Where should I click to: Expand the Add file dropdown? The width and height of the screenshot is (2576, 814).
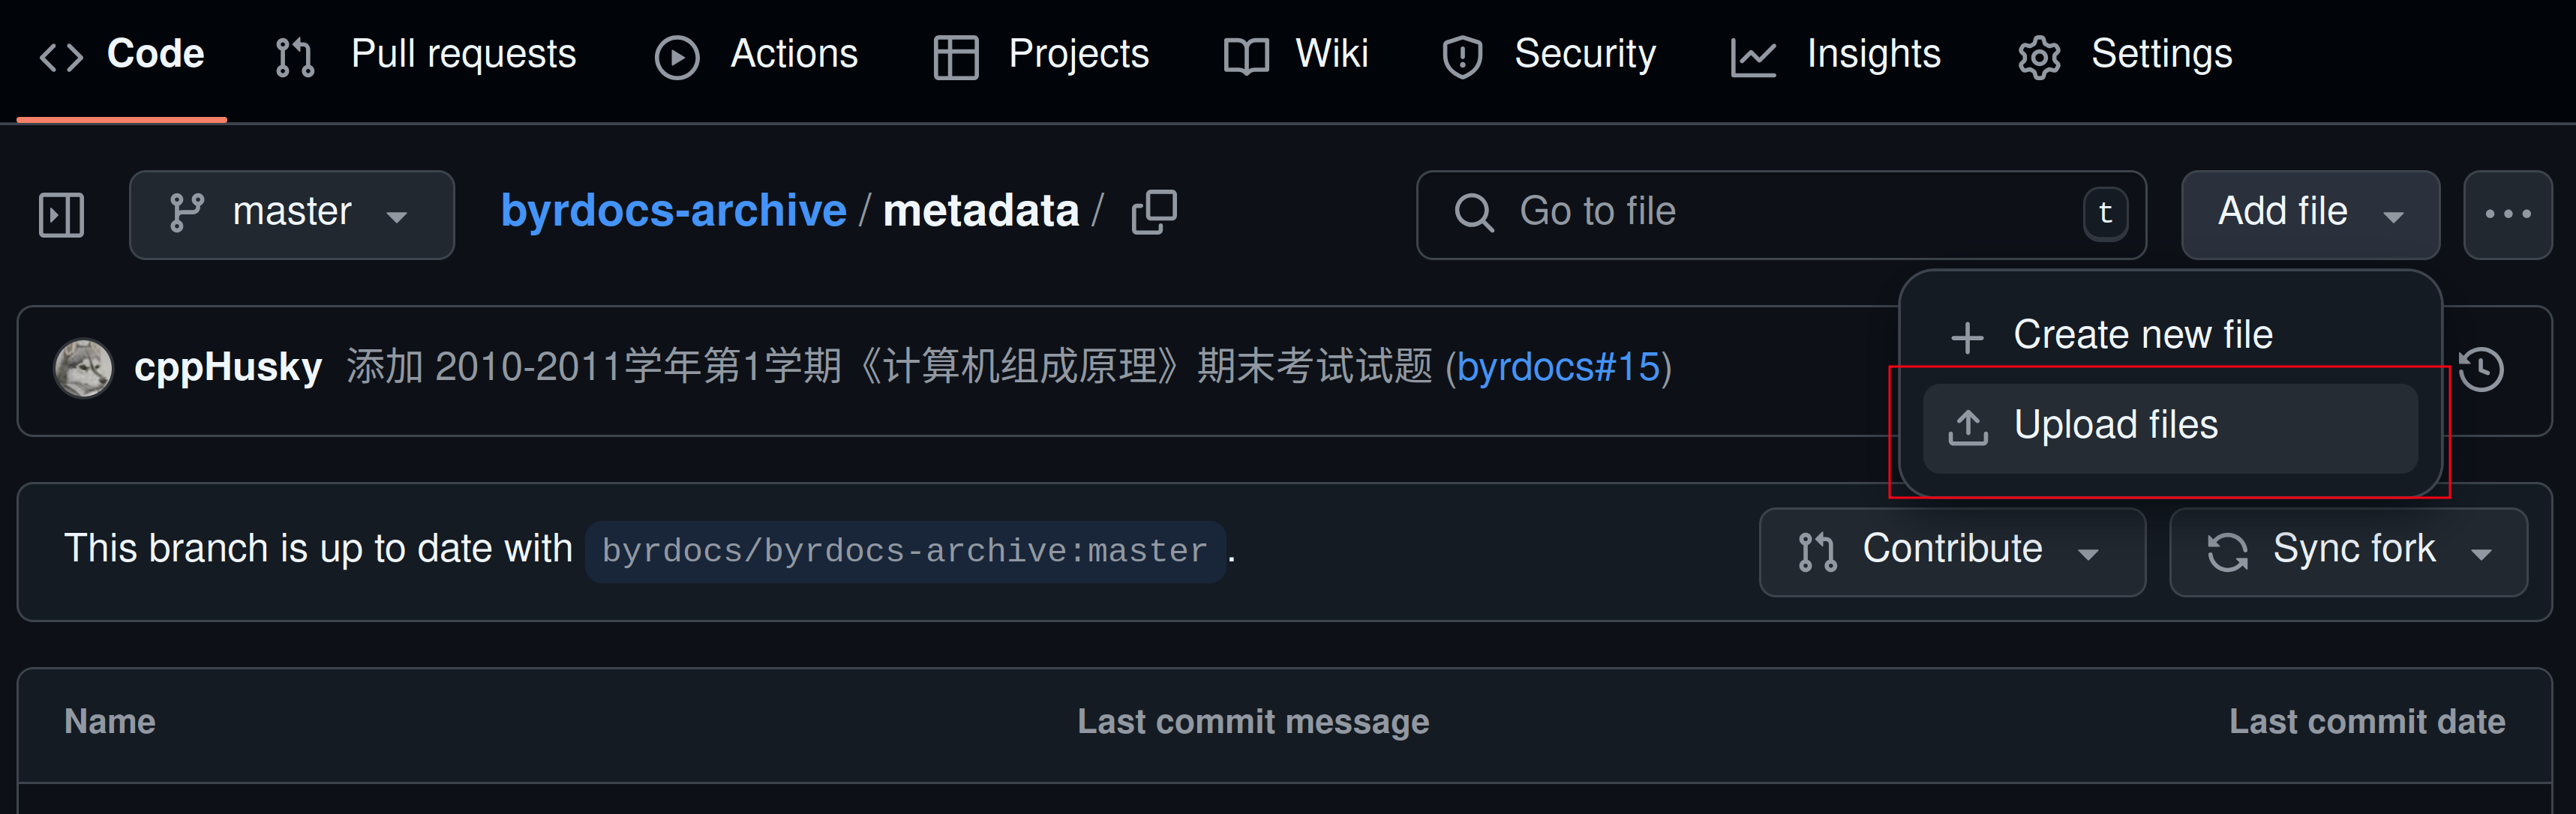click(x=2309, y=214)
